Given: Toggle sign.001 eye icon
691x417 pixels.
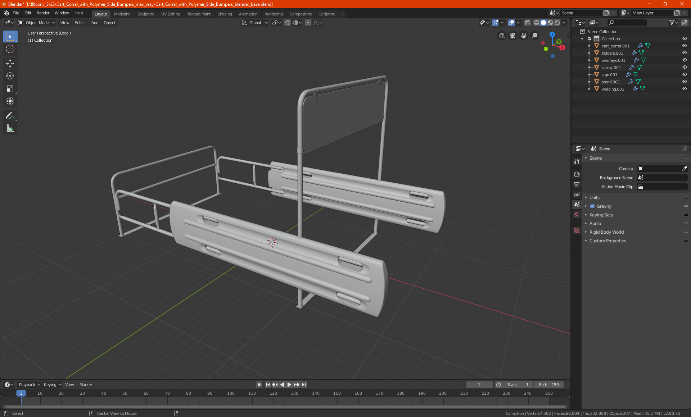Looking at the screenshot, I should coord(685,75).
